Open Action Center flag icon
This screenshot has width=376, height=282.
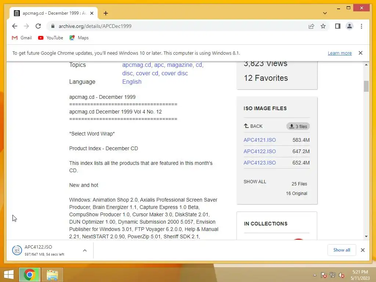(x=323, y=275)
